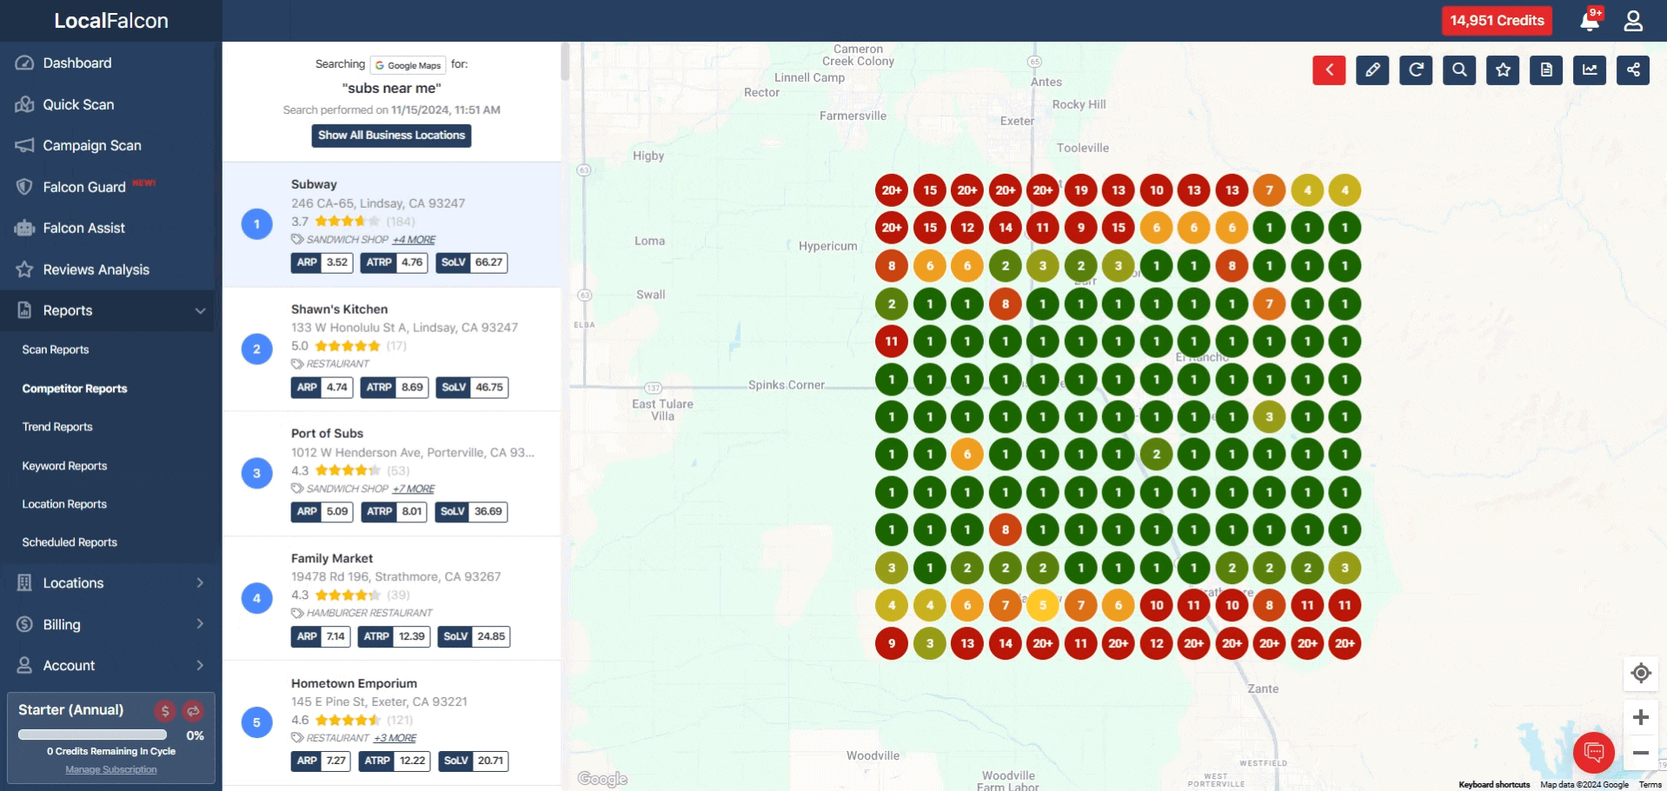Click the Google Maps source badge

[x=408, y=65]
